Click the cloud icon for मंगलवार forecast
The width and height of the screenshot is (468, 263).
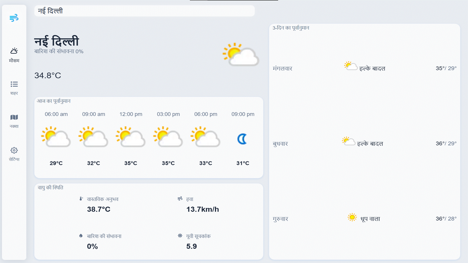pos(350,66)
